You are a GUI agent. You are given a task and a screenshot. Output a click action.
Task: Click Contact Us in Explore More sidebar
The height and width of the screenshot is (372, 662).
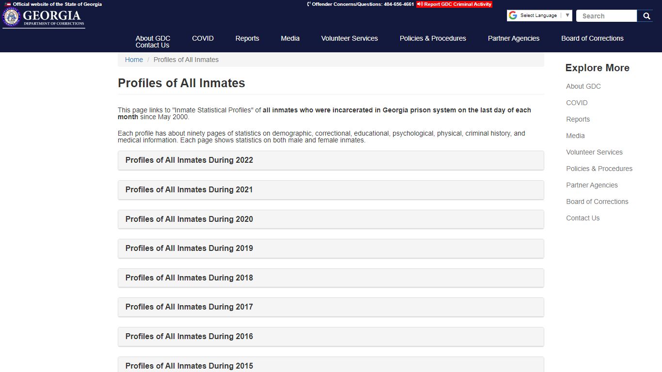tap(583, 218)
